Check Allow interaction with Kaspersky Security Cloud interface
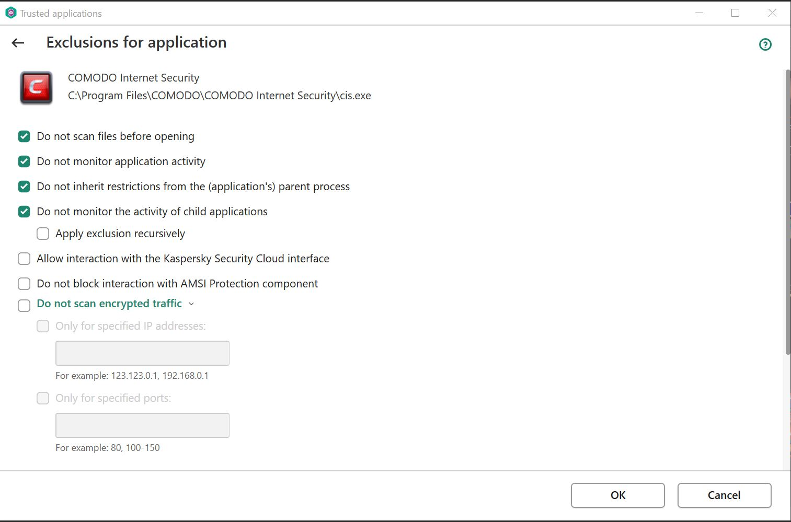Viewport: 791px width, 522px height. tap(24, 259)
